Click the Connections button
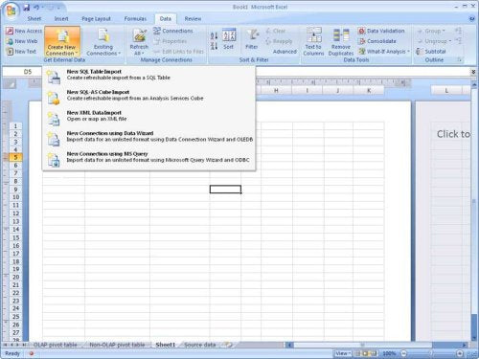The width and height of the screenshot is (479, 359). tap(173, 31)
